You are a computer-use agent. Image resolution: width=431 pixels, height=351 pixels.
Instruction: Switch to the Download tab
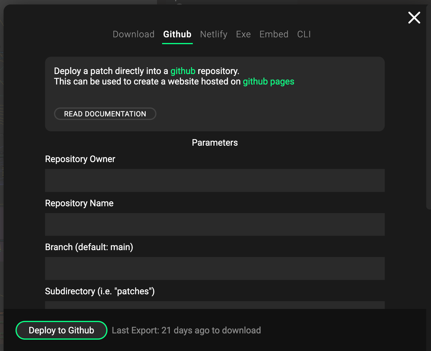click(133, 34)
